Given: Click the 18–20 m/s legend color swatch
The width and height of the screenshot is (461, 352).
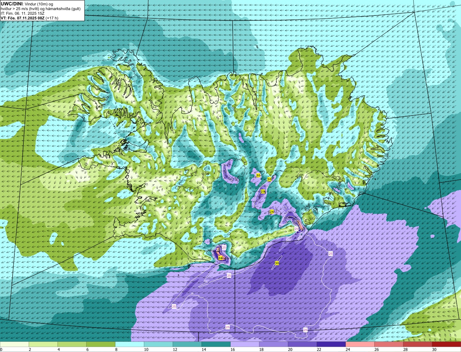Looking at the screenshot, I should 274,344.
